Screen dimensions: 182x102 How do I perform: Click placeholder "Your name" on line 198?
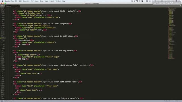click(x=52, y=86)
